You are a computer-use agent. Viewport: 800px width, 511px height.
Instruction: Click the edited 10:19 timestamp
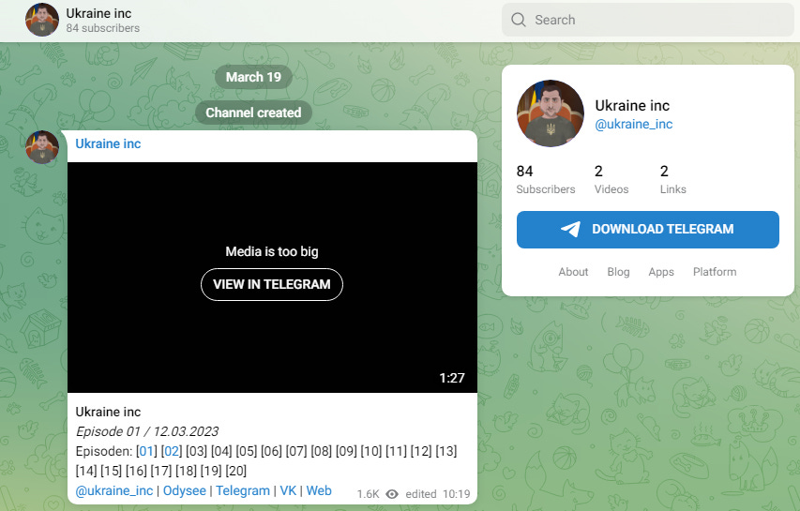438,494
